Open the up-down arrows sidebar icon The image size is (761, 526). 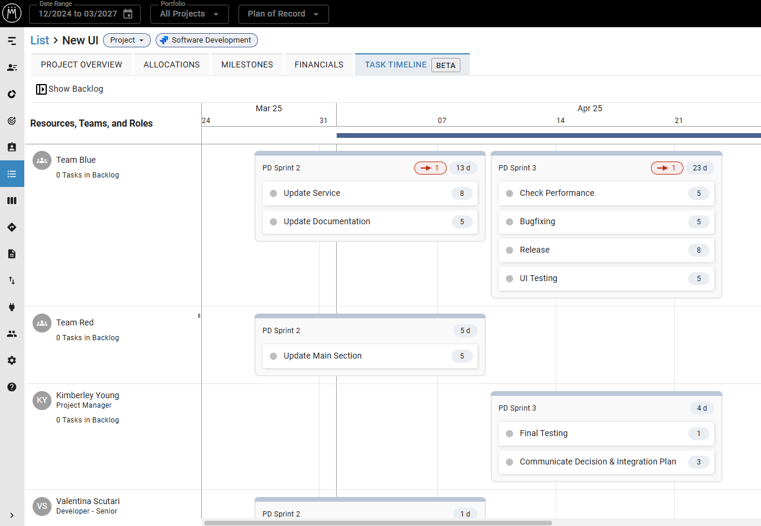[x=12, y=280]
